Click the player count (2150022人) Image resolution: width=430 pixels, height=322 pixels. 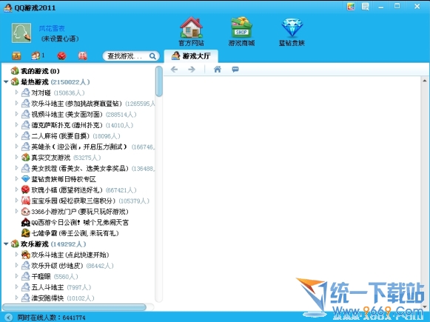point(70,81)
